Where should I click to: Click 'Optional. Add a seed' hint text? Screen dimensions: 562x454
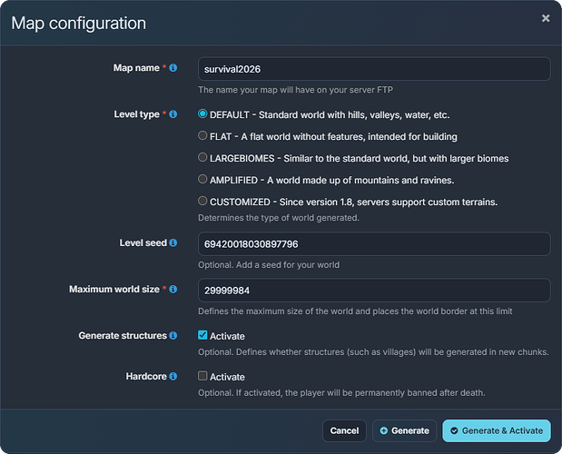tap(269, 265)
